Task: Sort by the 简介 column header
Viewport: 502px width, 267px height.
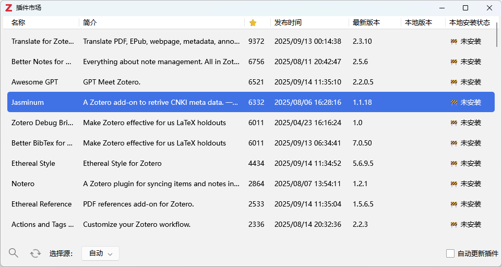Action: coord(90,23)
